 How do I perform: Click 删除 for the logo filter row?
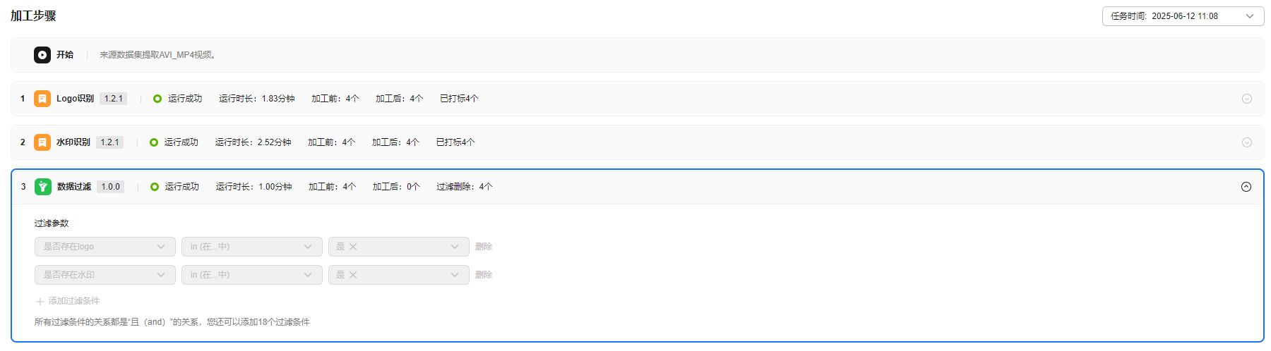484,247
